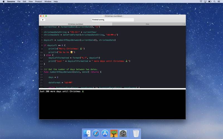223x139 pixels.
Task: Click the 'if daysLeft == 0 {' line
Action: (54, 45)
